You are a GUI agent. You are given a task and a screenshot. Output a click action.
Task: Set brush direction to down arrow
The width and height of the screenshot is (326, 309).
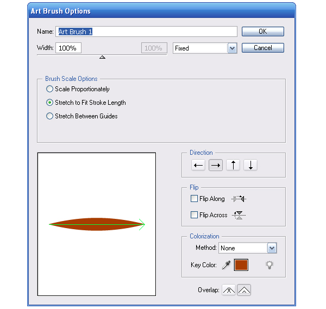(x=250, y=165)
